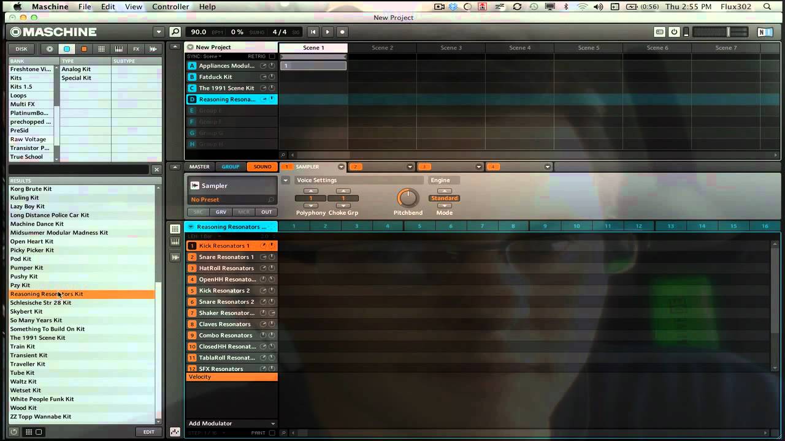Enable the RETRIG checkbox
The width and height of the screenshot is (785, 441).
(x=272, y=56)
